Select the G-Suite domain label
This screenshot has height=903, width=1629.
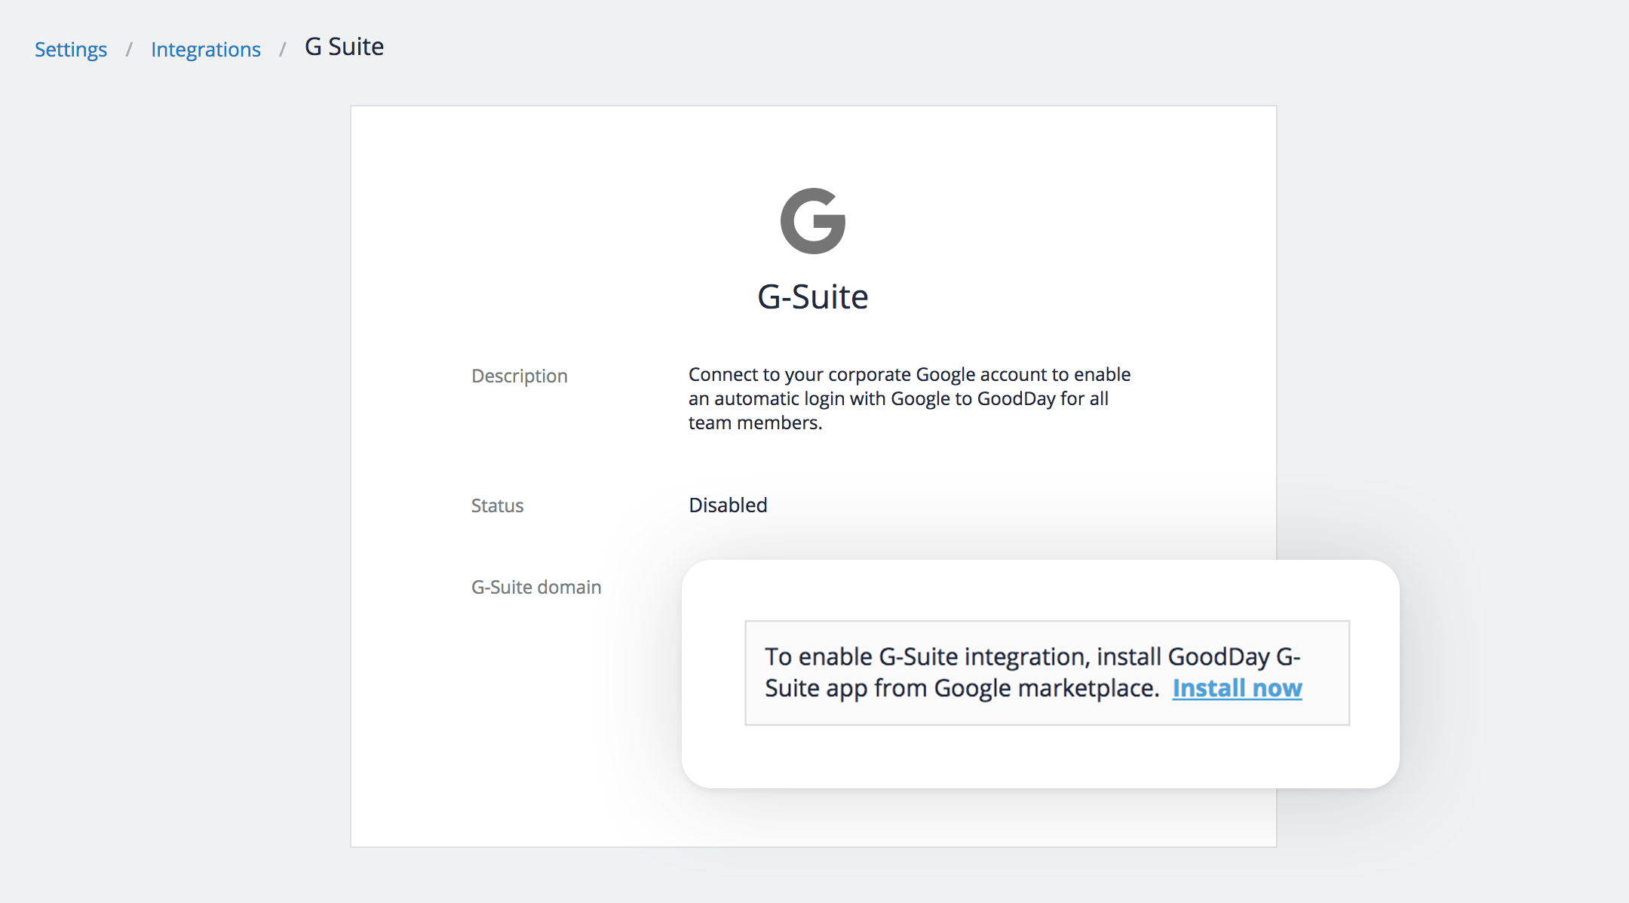(536, 587)
